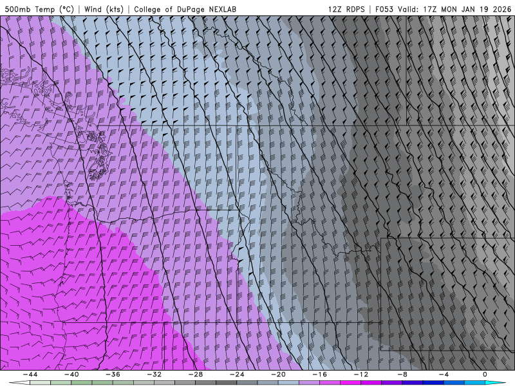Click the -32 colorbar label
The width and height of the screenshot is (515, 386).
tap(154, 374)
